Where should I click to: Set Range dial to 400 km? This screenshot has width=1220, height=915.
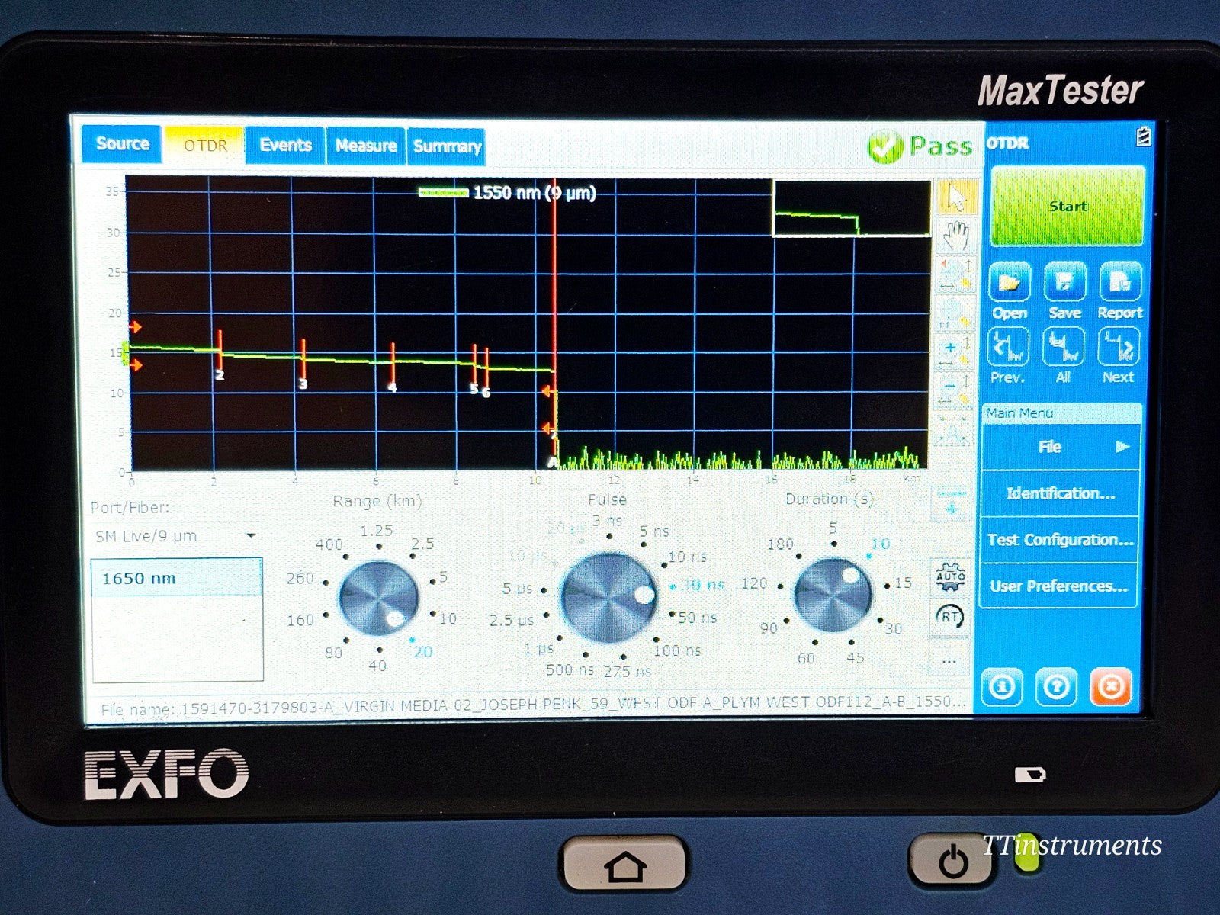coord(329,545)
